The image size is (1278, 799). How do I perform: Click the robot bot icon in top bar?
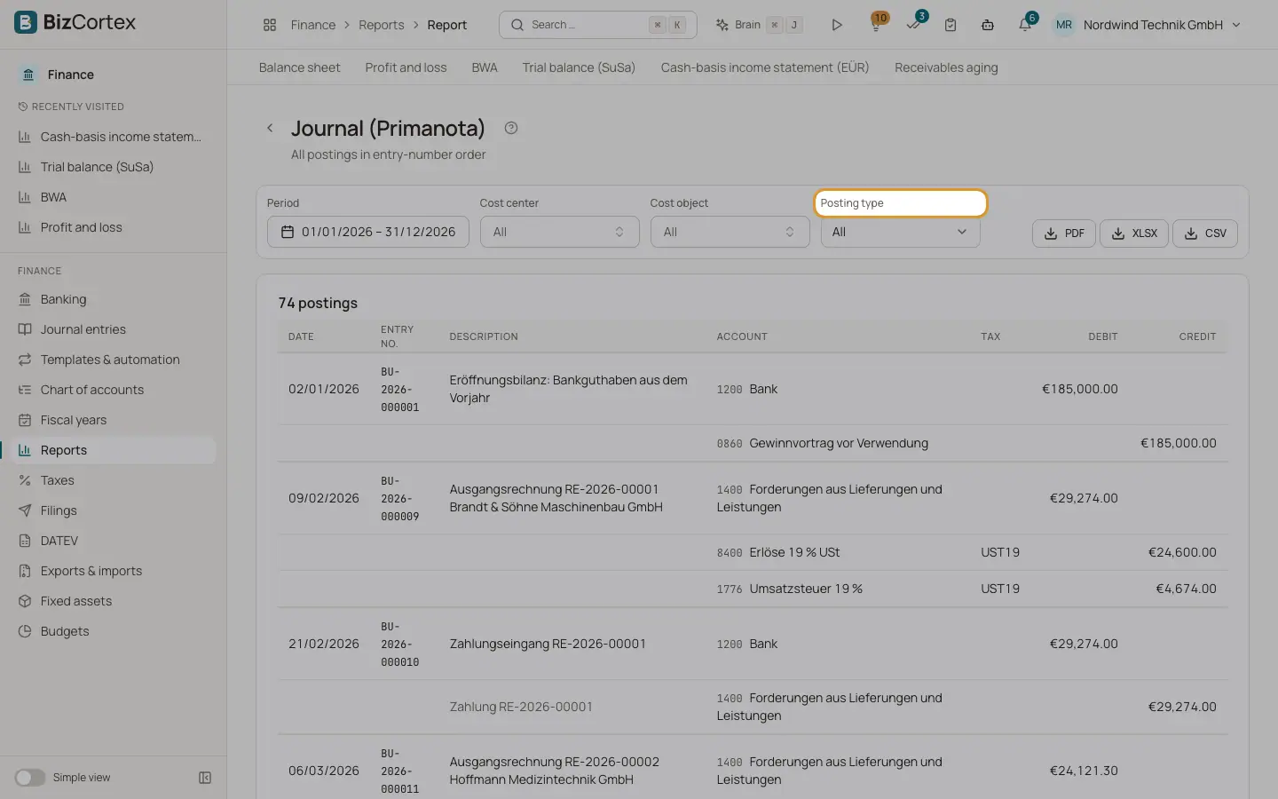pos(988,25)
